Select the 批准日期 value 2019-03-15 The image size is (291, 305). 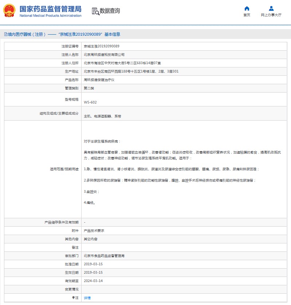93,264
